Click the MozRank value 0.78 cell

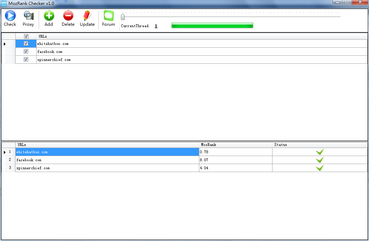click(235, 152)
